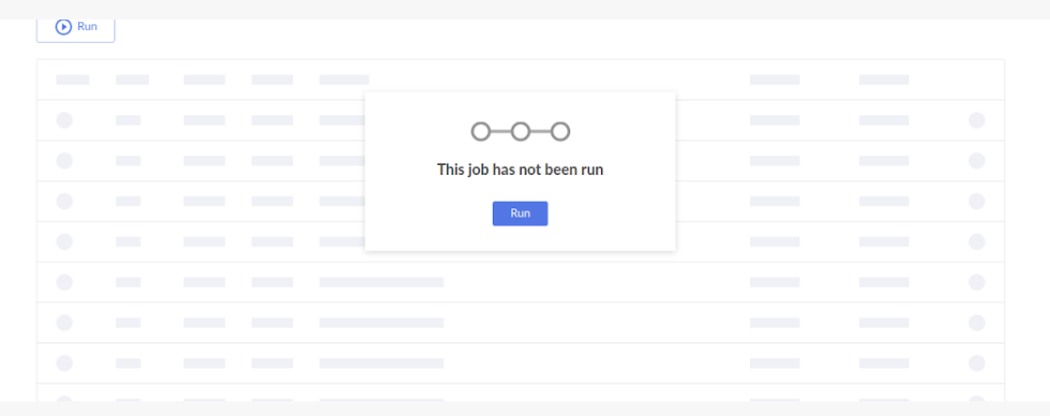The image size is (1050, 416).
Task: Click the last placeholder bar in the table header
Action: click(x=883, y=80)
